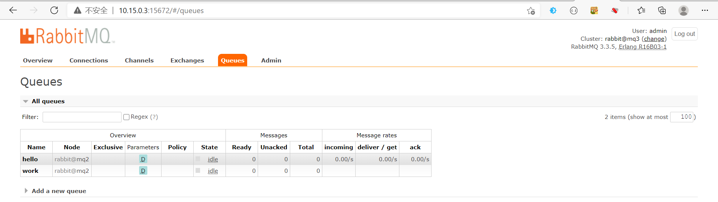Screen dimensions: 718x202
Task: Go to the Admin tab
Action: pos(271,61)
